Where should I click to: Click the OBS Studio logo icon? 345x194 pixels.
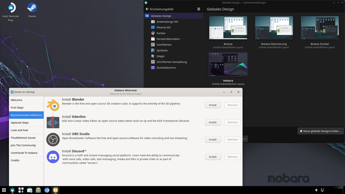pos(53,140)
